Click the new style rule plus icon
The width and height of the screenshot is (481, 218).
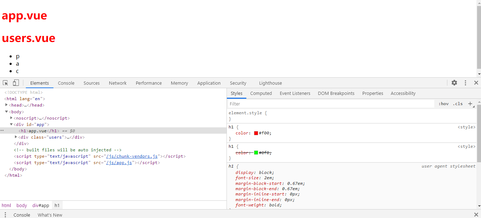pyautogui.click(x=470, y=104)
